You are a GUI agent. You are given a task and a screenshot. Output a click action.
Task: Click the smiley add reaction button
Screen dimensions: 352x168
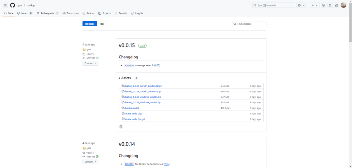click(121, 127)
